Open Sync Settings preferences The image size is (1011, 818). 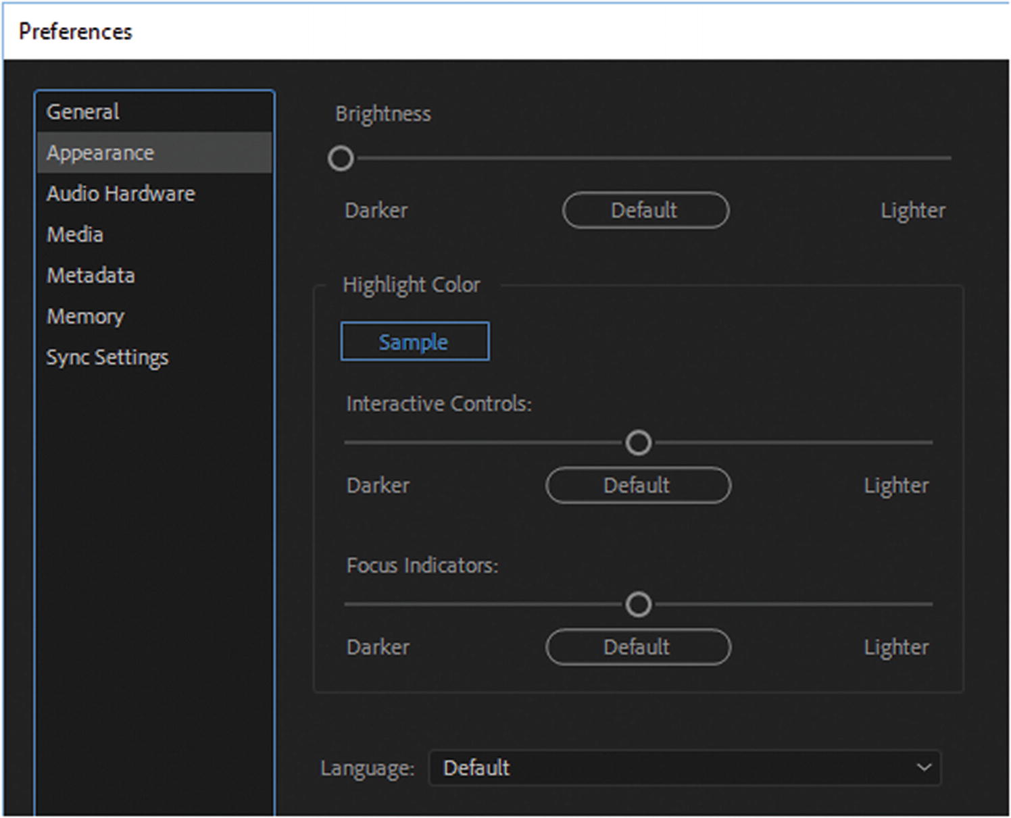coord(107,357)
